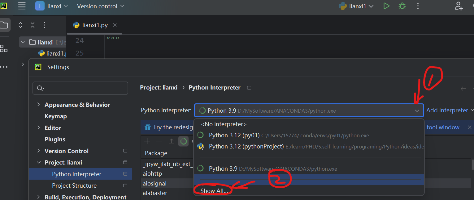Open the lianxi project switcher dropdown
Viewport: 474px width, 200px height.
52,6
